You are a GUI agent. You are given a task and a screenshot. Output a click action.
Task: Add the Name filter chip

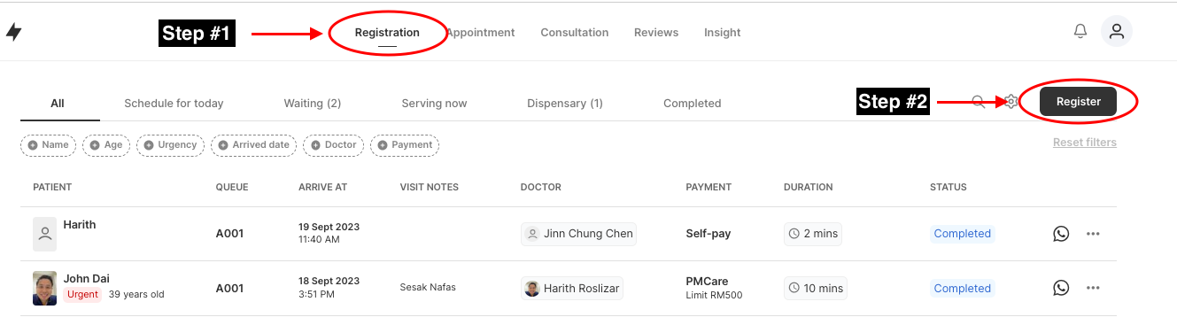point(49,145)
